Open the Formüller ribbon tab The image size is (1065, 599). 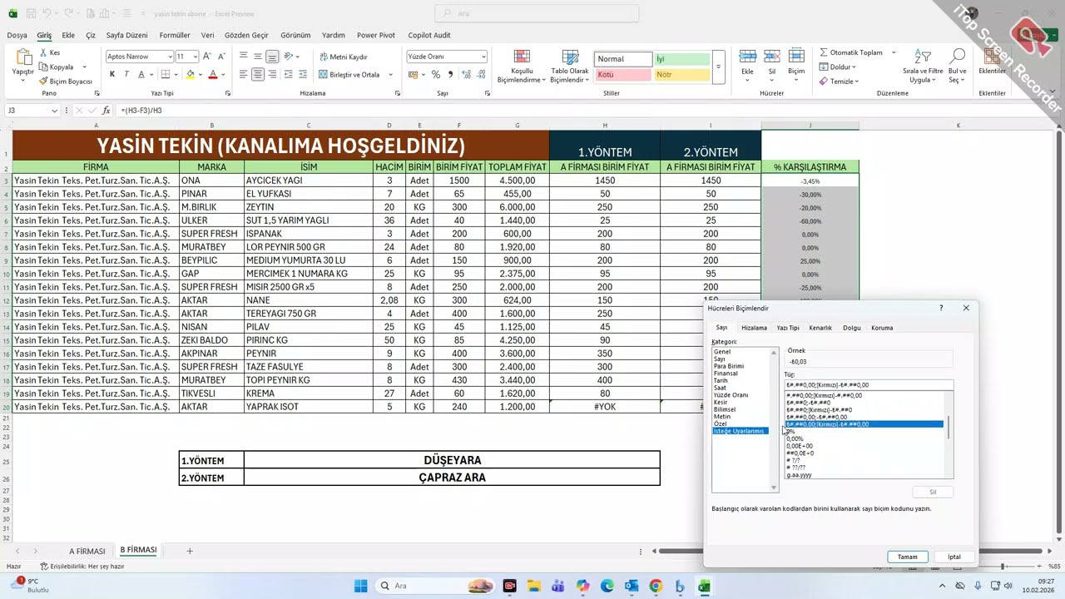point(175,36)
